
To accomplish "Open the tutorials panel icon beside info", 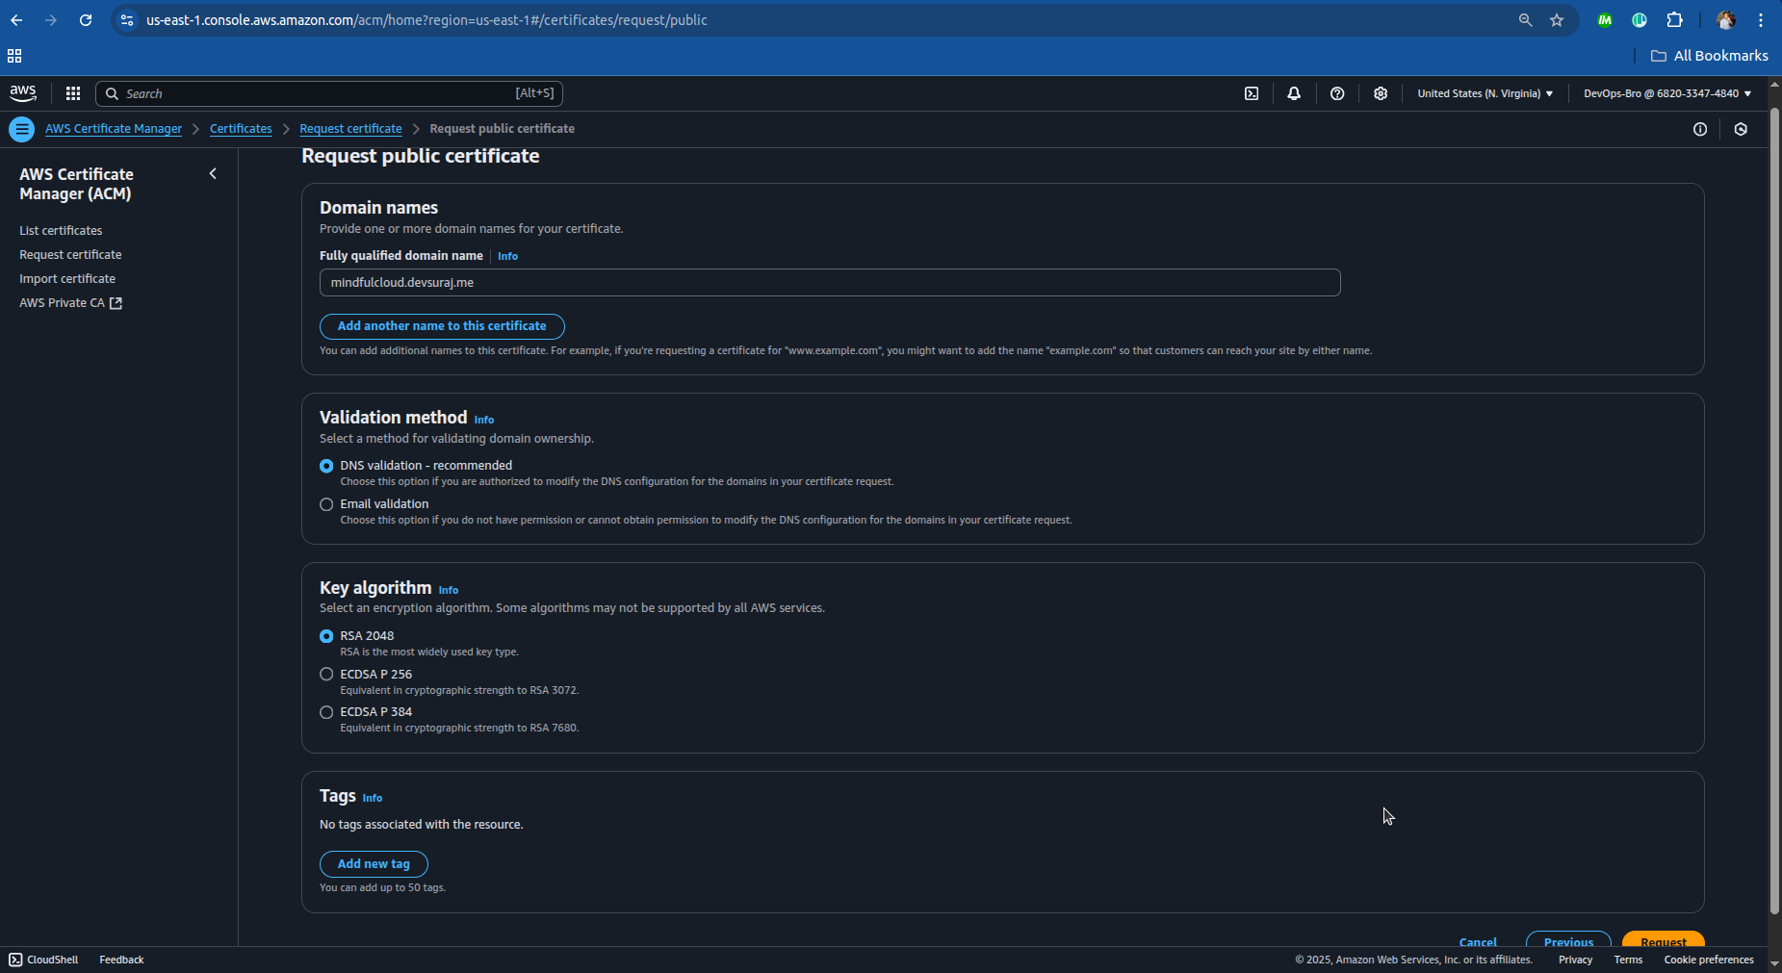I will 1741,129.
